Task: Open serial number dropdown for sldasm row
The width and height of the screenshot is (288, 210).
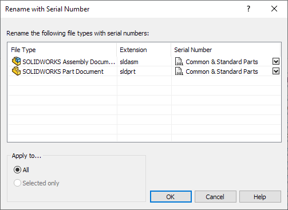Action: [276, 61]
